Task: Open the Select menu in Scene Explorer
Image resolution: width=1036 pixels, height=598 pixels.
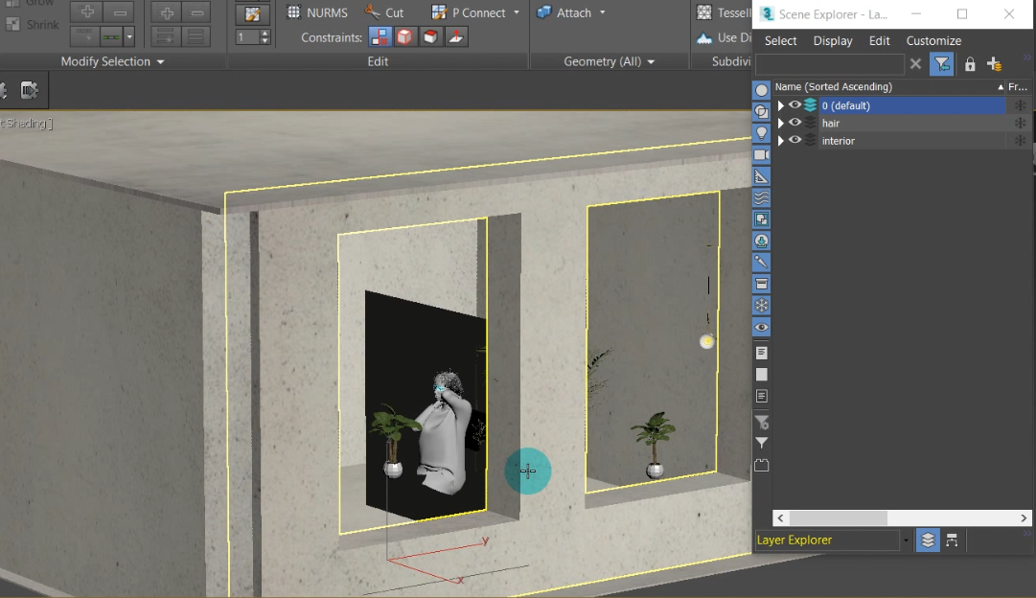Action: point(780,40)
